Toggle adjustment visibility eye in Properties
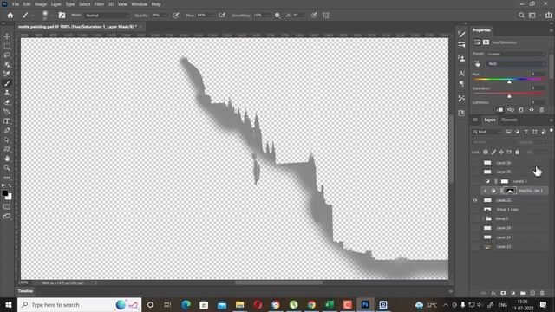This screenshot has width=555, height=312. (532, 110)
